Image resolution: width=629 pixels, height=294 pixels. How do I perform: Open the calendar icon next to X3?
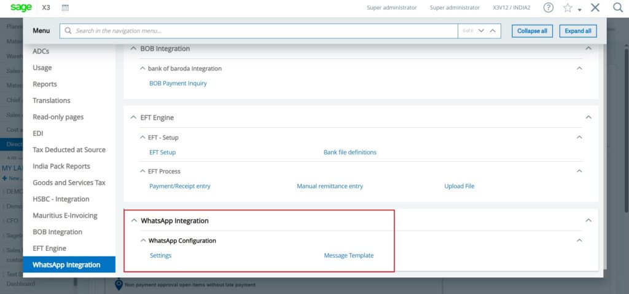tap(66, 8)
